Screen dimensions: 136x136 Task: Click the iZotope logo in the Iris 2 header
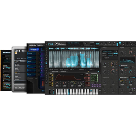pos(61,44)
